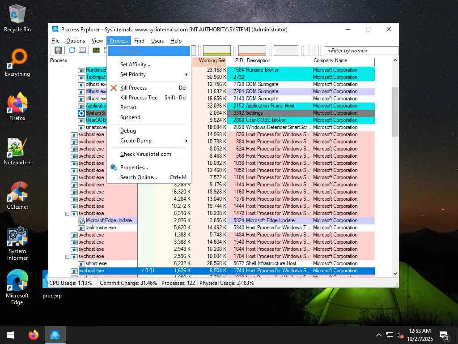Screen dimensions: 458x344
Task: Click the muted volume tray icon
Action: (x=400, y=335)
